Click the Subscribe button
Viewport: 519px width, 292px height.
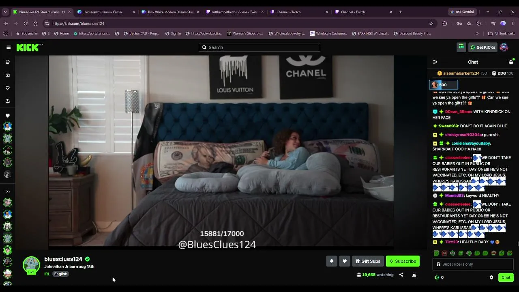tap(403, 261)
